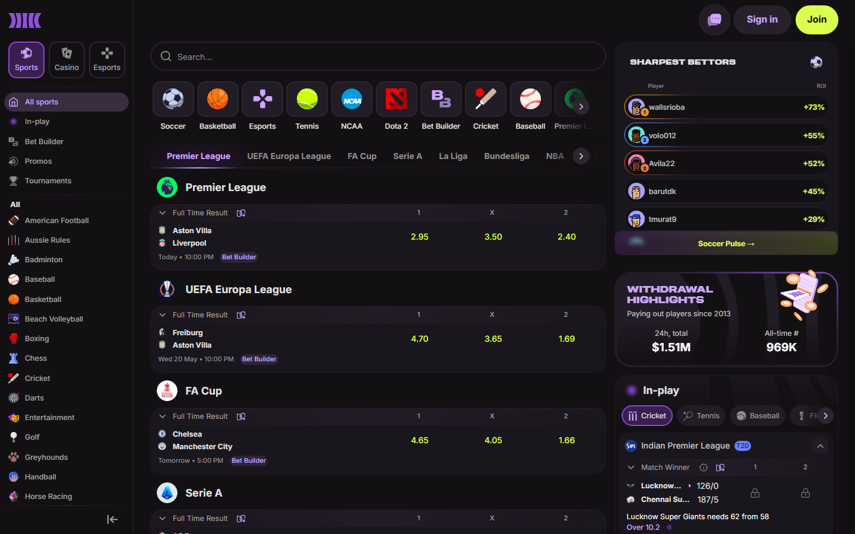Open Promos in the sidebar
855x534 pixels.
click(x=66, y=161)
